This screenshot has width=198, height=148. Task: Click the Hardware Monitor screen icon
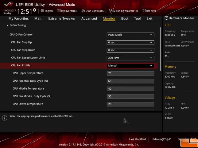166,18
